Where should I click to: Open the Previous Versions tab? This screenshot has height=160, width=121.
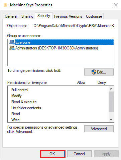68,16
